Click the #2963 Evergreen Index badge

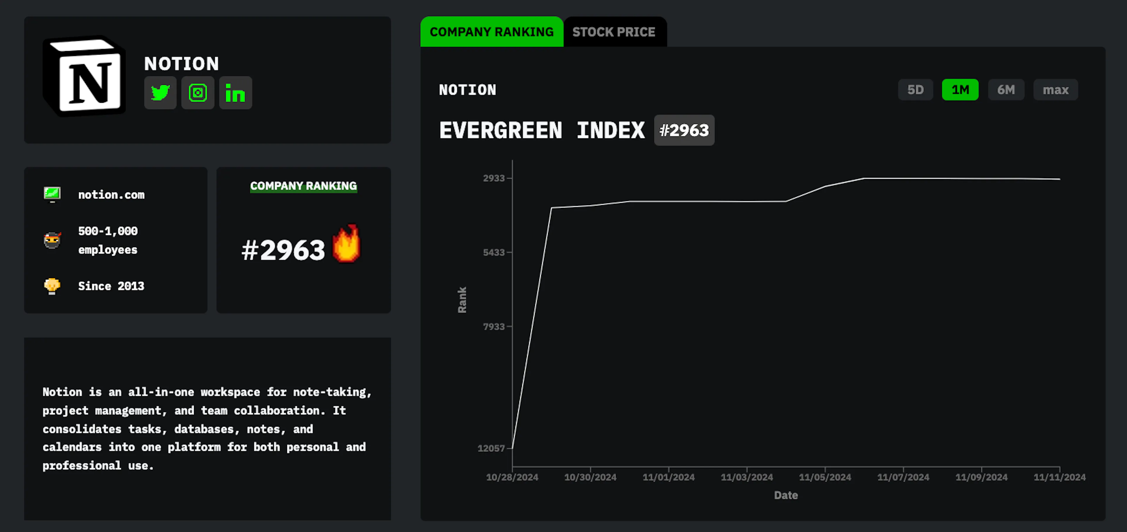(x=684, y=130)
